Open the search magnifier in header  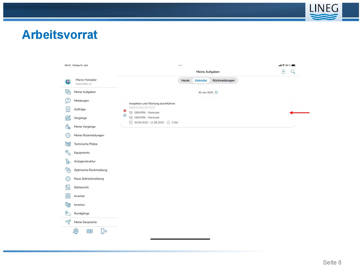[293, 72]
